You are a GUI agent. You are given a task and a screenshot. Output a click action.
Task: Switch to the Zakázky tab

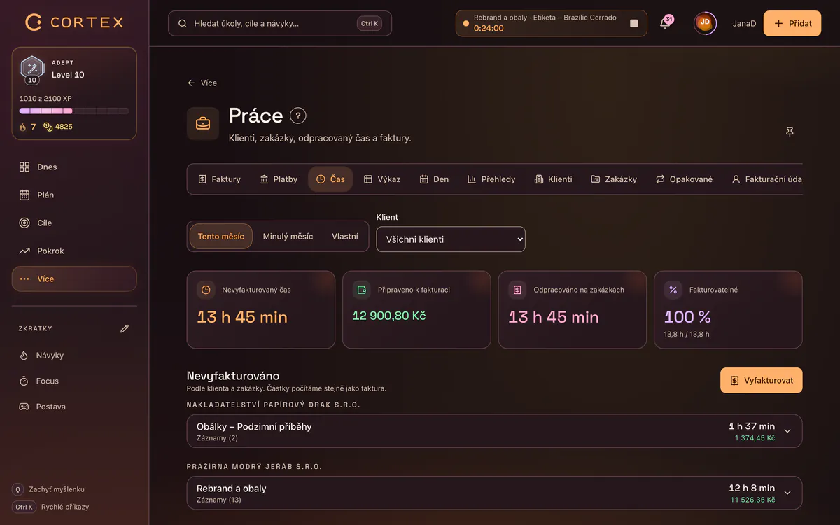coord(614,179)
